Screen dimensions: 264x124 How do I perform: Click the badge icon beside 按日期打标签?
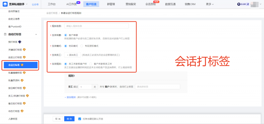point(24,88)
